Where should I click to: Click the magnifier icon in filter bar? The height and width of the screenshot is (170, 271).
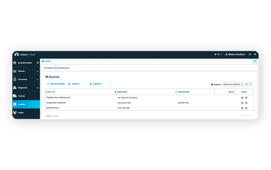45,68
